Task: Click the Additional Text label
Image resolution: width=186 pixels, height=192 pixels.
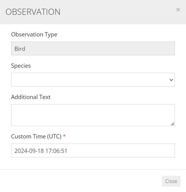Action: point(31,97)
